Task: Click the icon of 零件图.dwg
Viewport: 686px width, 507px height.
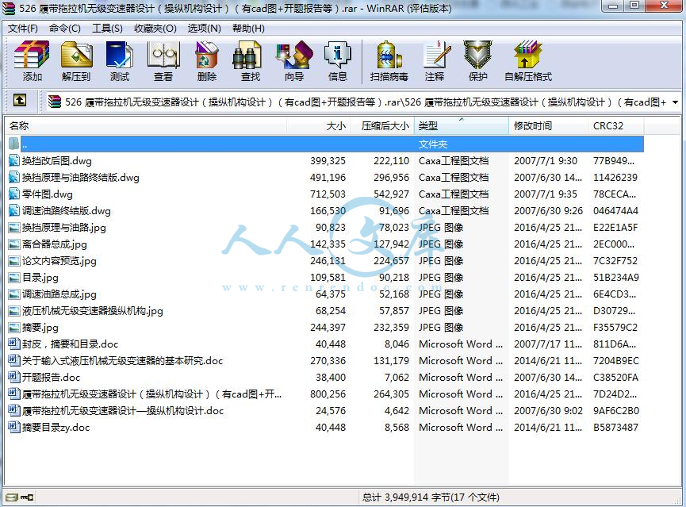Action: pyautogui.click(x=14, y=194)
